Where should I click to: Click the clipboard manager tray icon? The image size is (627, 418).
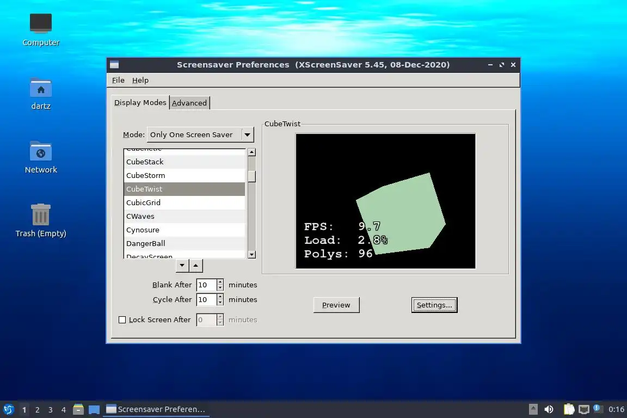(569, 409)
